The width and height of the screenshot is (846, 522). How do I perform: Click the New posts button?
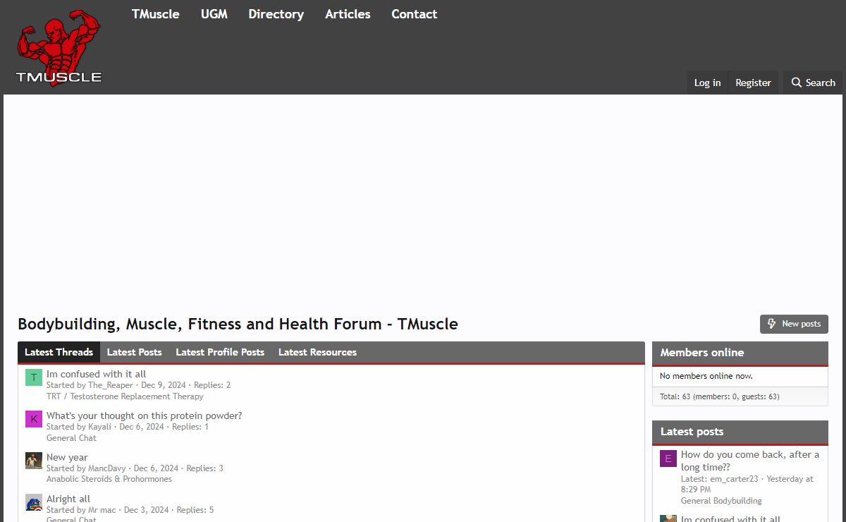tap(794, 324)
